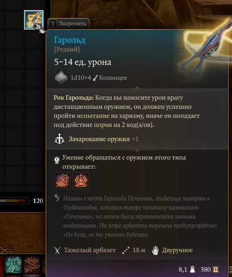Viewport: 232px width, 277px height.
Task: Click the Тяжелый арбалет crossed swords icon
Action: click(x=57, y=250)
